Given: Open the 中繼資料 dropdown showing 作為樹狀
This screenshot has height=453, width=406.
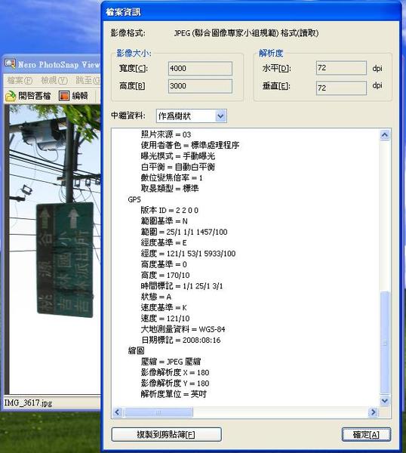Looking at the screenshot, I should [191, 116].
